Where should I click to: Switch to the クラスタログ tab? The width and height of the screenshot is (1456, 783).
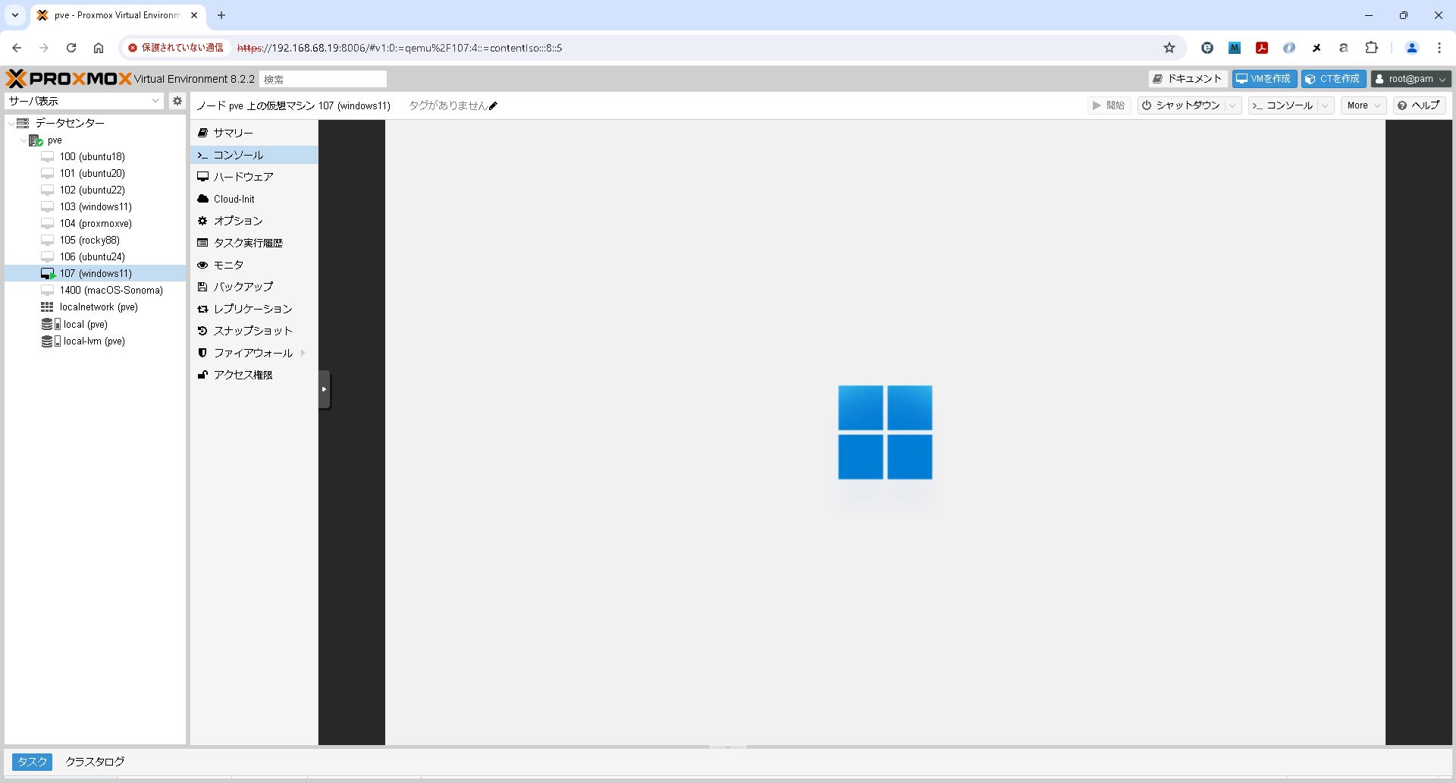click(x=94, y=761)
